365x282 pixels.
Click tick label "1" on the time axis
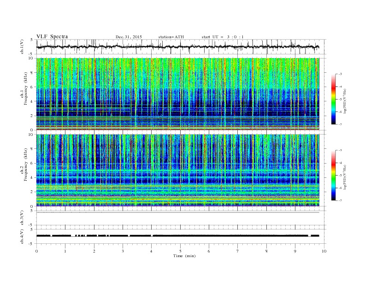coord(65,251)
